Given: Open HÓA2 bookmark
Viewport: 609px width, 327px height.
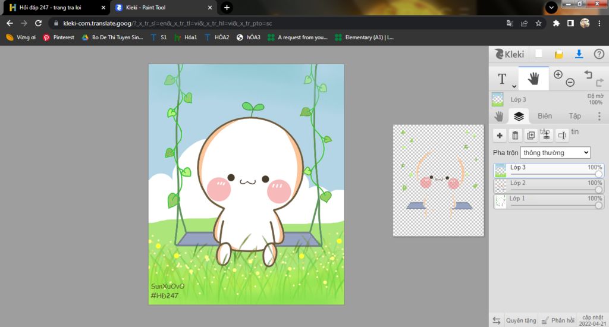Looking at the screenshot, I should [x=216, y=37].
